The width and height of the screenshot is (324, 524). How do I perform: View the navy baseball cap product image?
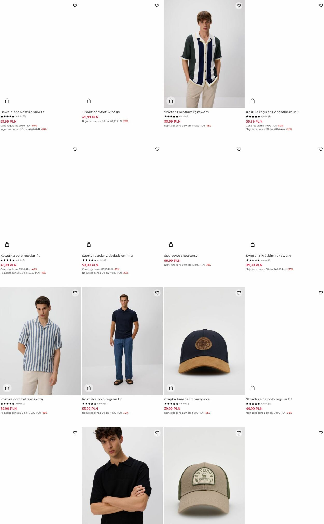(204, 341)
